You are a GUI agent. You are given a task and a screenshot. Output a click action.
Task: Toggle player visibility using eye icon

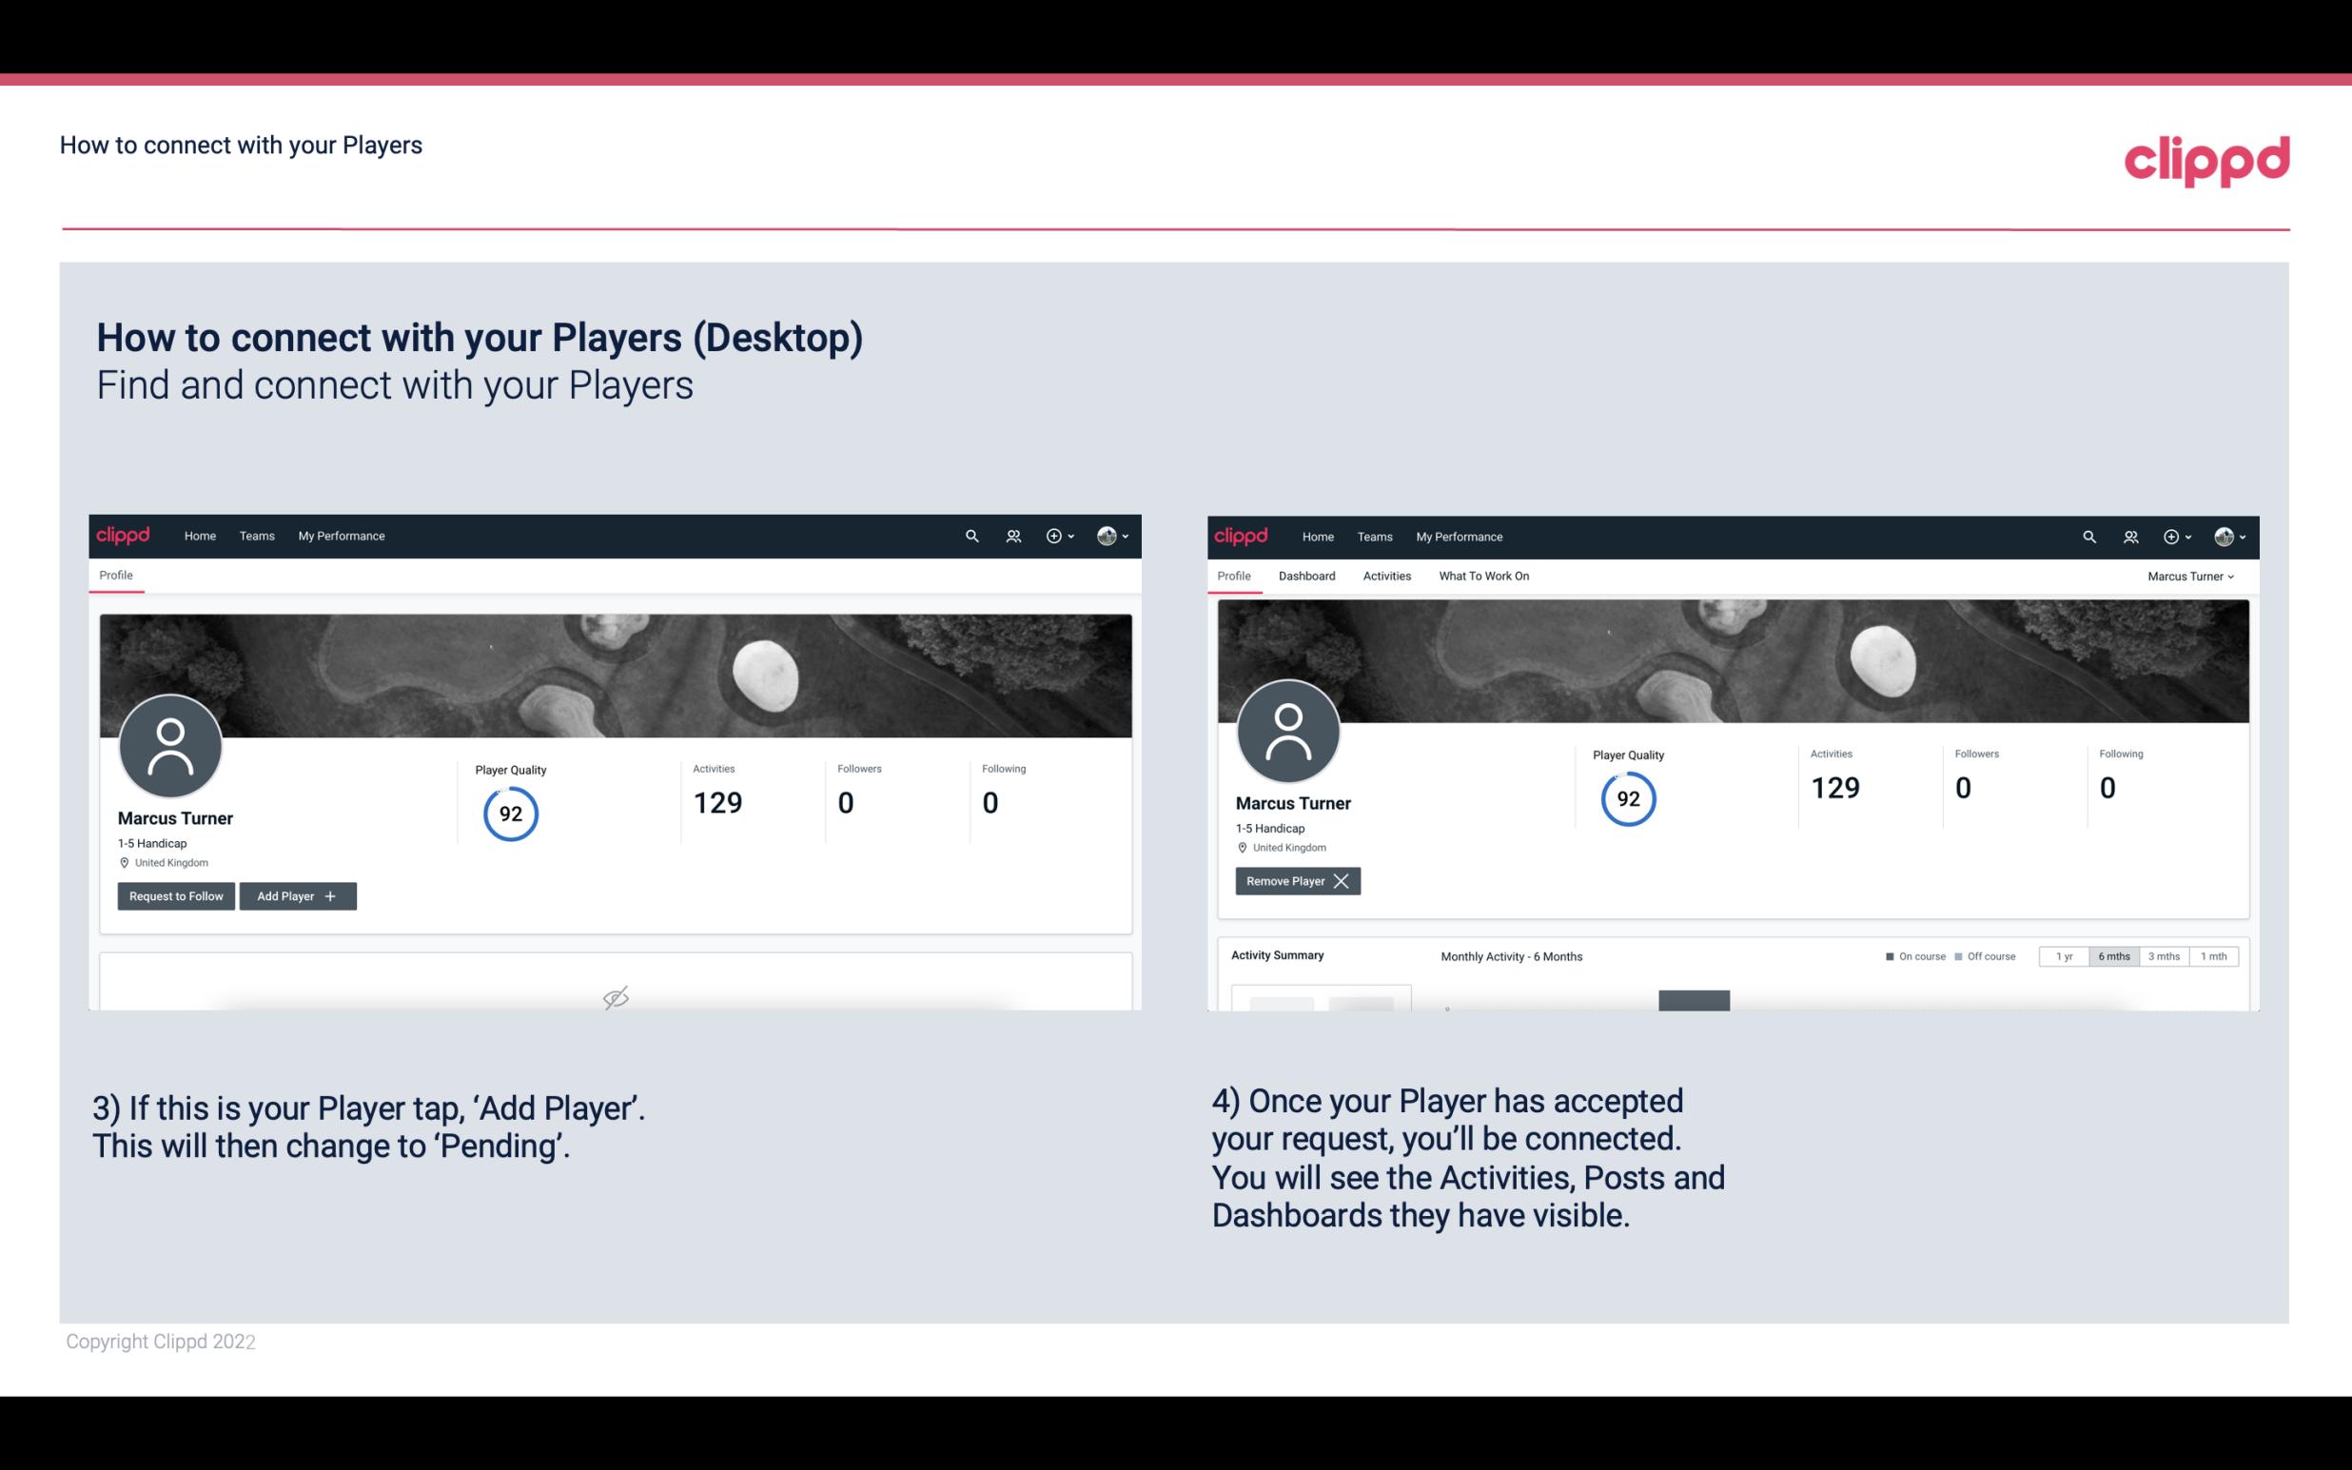click(617, 999)
